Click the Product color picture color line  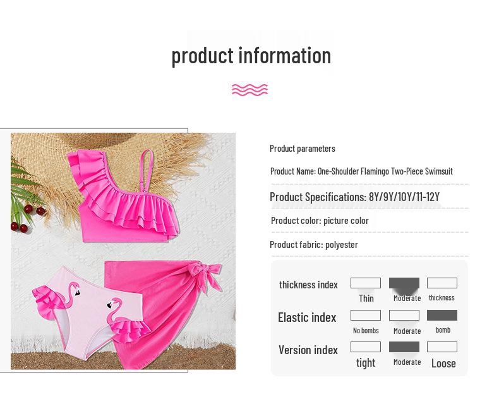[320, 221]
